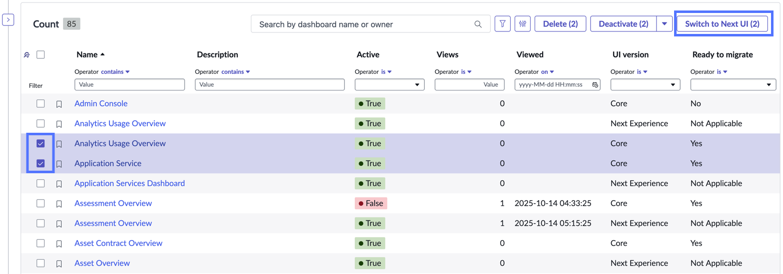783x274 pixels.
Task: Bookmark the Asset Overview row
Action: [59, 264]
